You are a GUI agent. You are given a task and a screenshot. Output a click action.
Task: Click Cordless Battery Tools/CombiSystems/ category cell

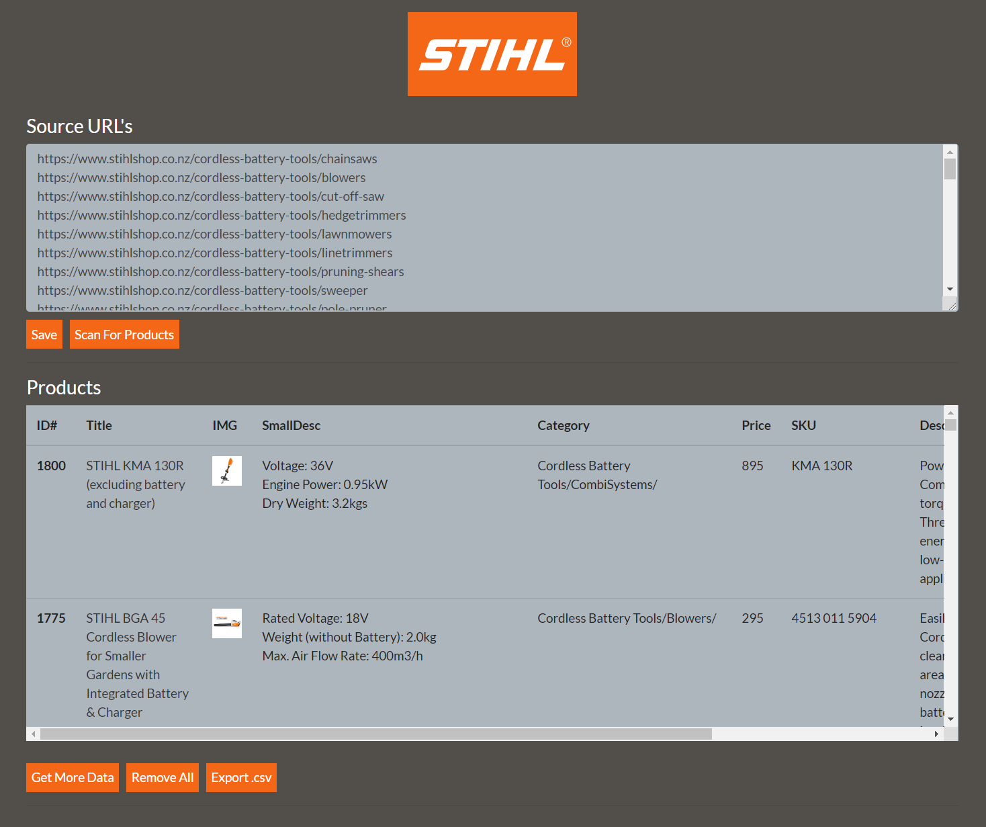[x=597, y=475]
